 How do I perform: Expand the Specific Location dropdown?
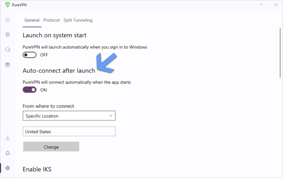(69, 116)
